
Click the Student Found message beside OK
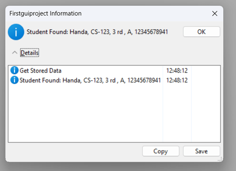point(97,32)
